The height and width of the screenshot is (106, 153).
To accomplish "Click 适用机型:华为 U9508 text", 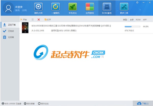I will 64,31.
